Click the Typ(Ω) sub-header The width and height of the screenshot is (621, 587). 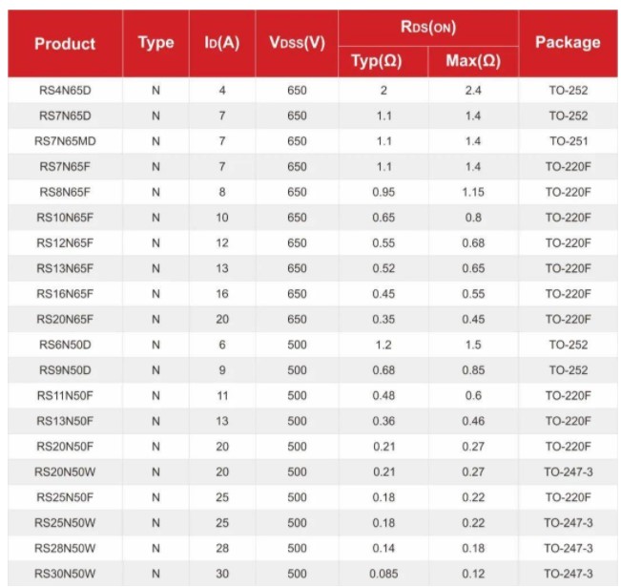[x=383, y=61]
